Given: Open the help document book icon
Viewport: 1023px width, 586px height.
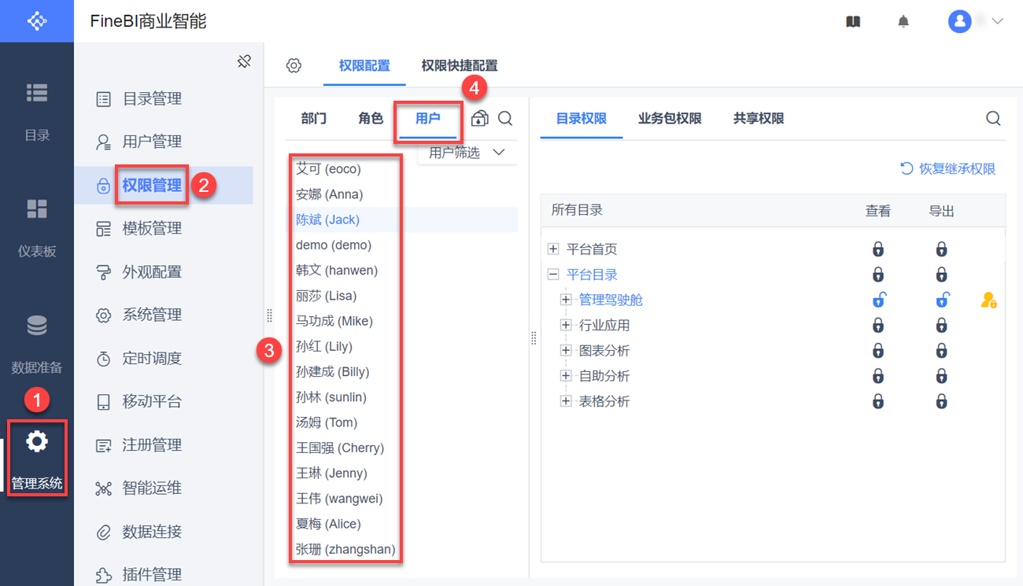Looking at the screenshot, I should (853, 22).
